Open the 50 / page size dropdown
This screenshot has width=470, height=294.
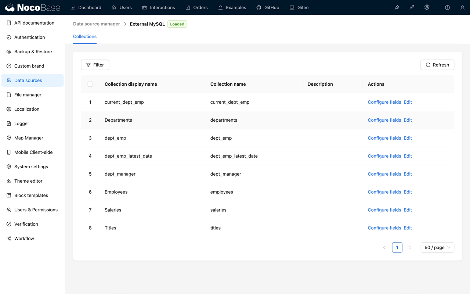pyautogui.click(x=437, y=247)
